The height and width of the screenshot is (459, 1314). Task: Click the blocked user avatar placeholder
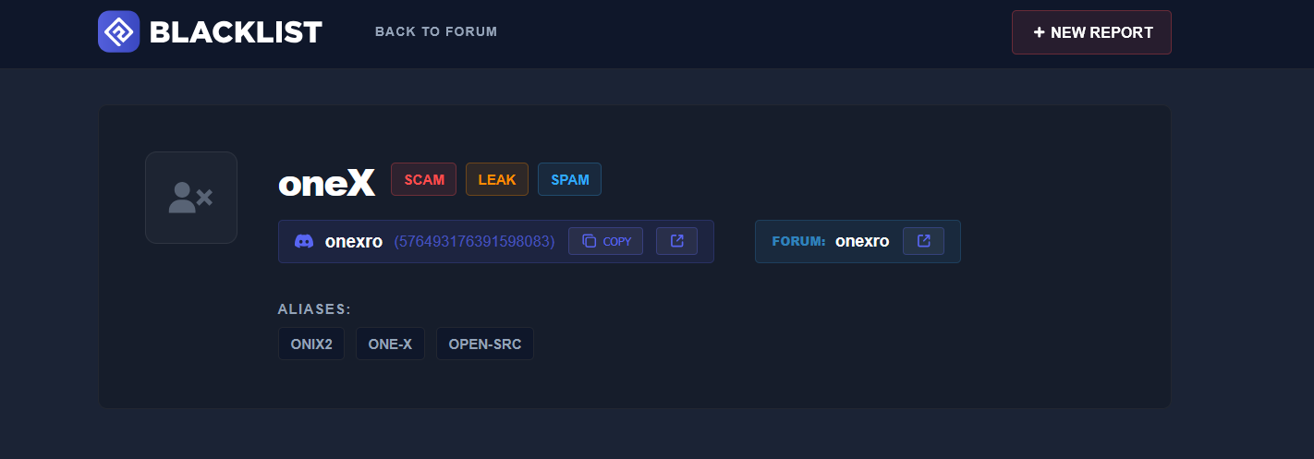tap(191, 198)
